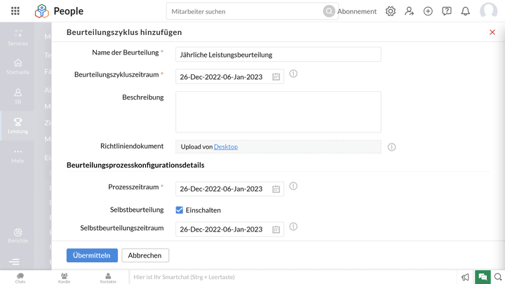Open calendar for Beurteilungszykluszeitraum
This screenshot has height=284, width=505.
(x=276, y=76)
